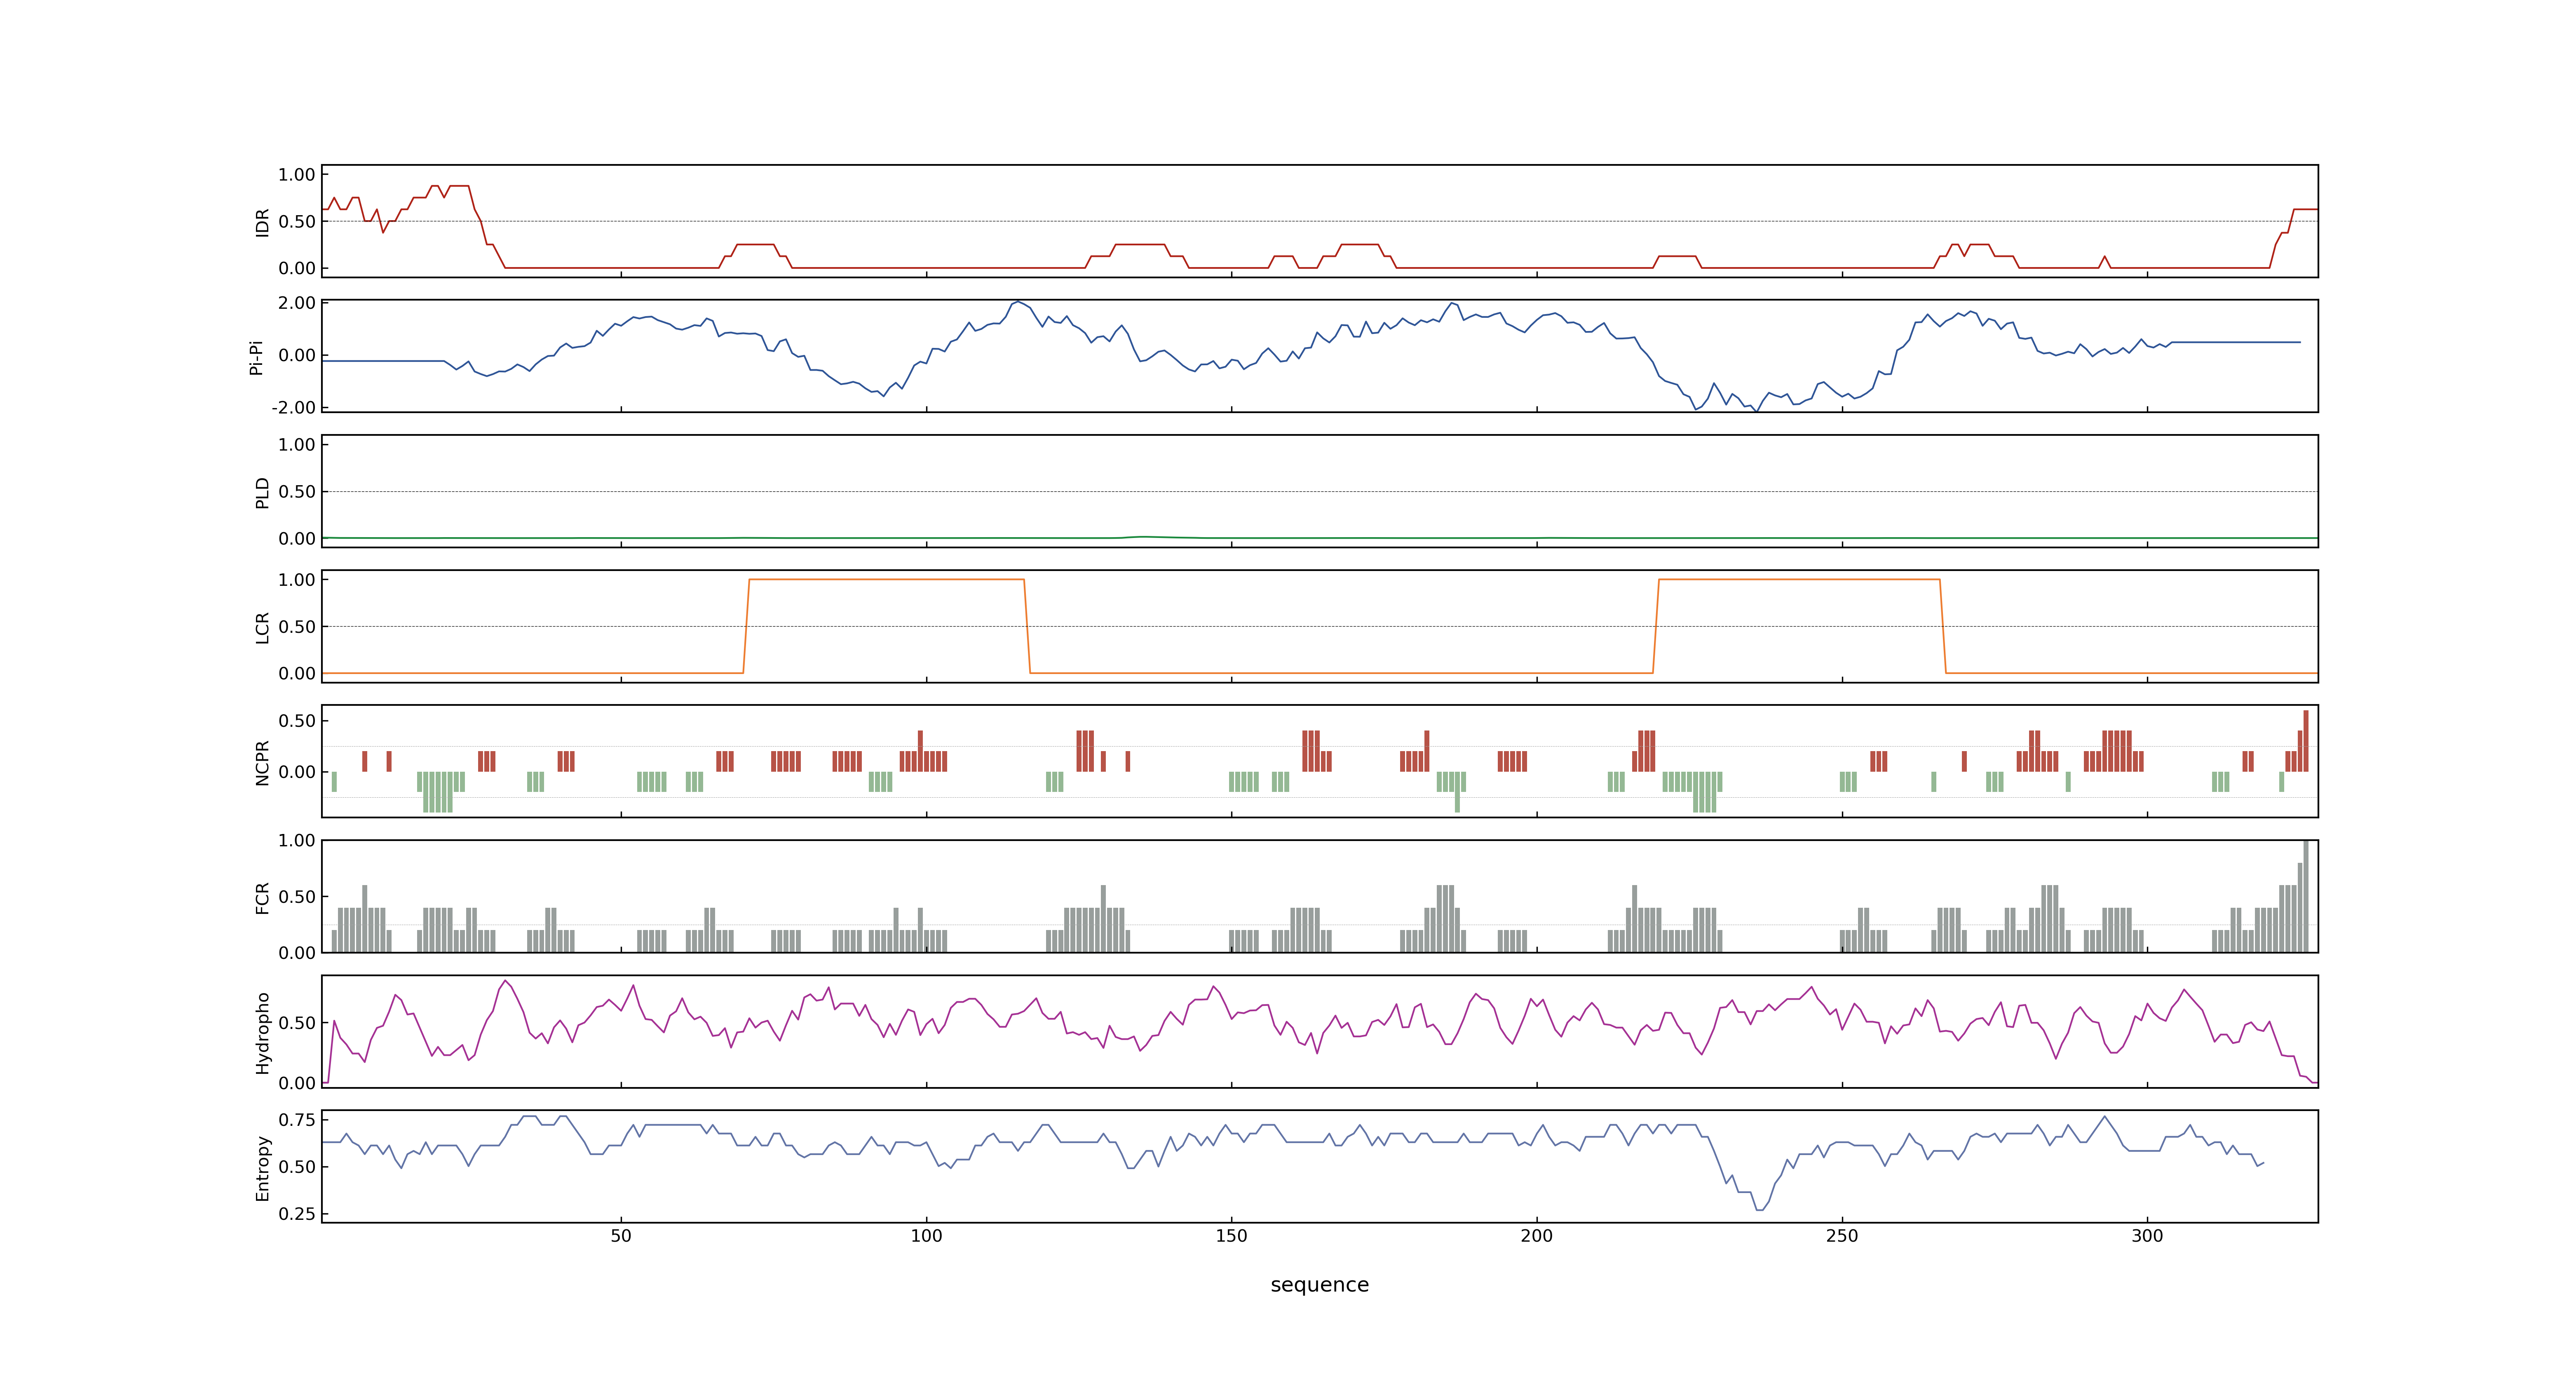Click the 0.00 tick on Hydropho axis
This screenshot has width=2576, height=1374.
[x=297, y=1083]
